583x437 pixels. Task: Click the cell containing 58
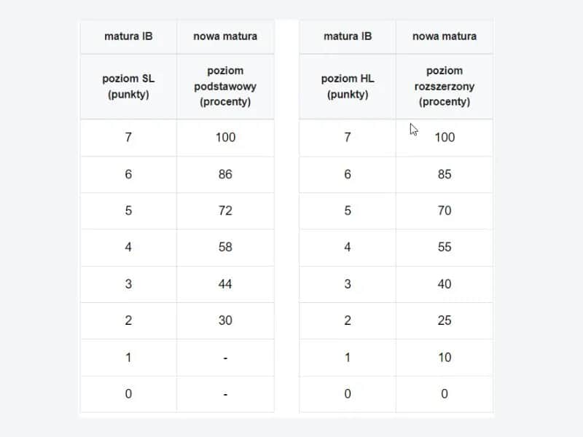click(225, 247)
